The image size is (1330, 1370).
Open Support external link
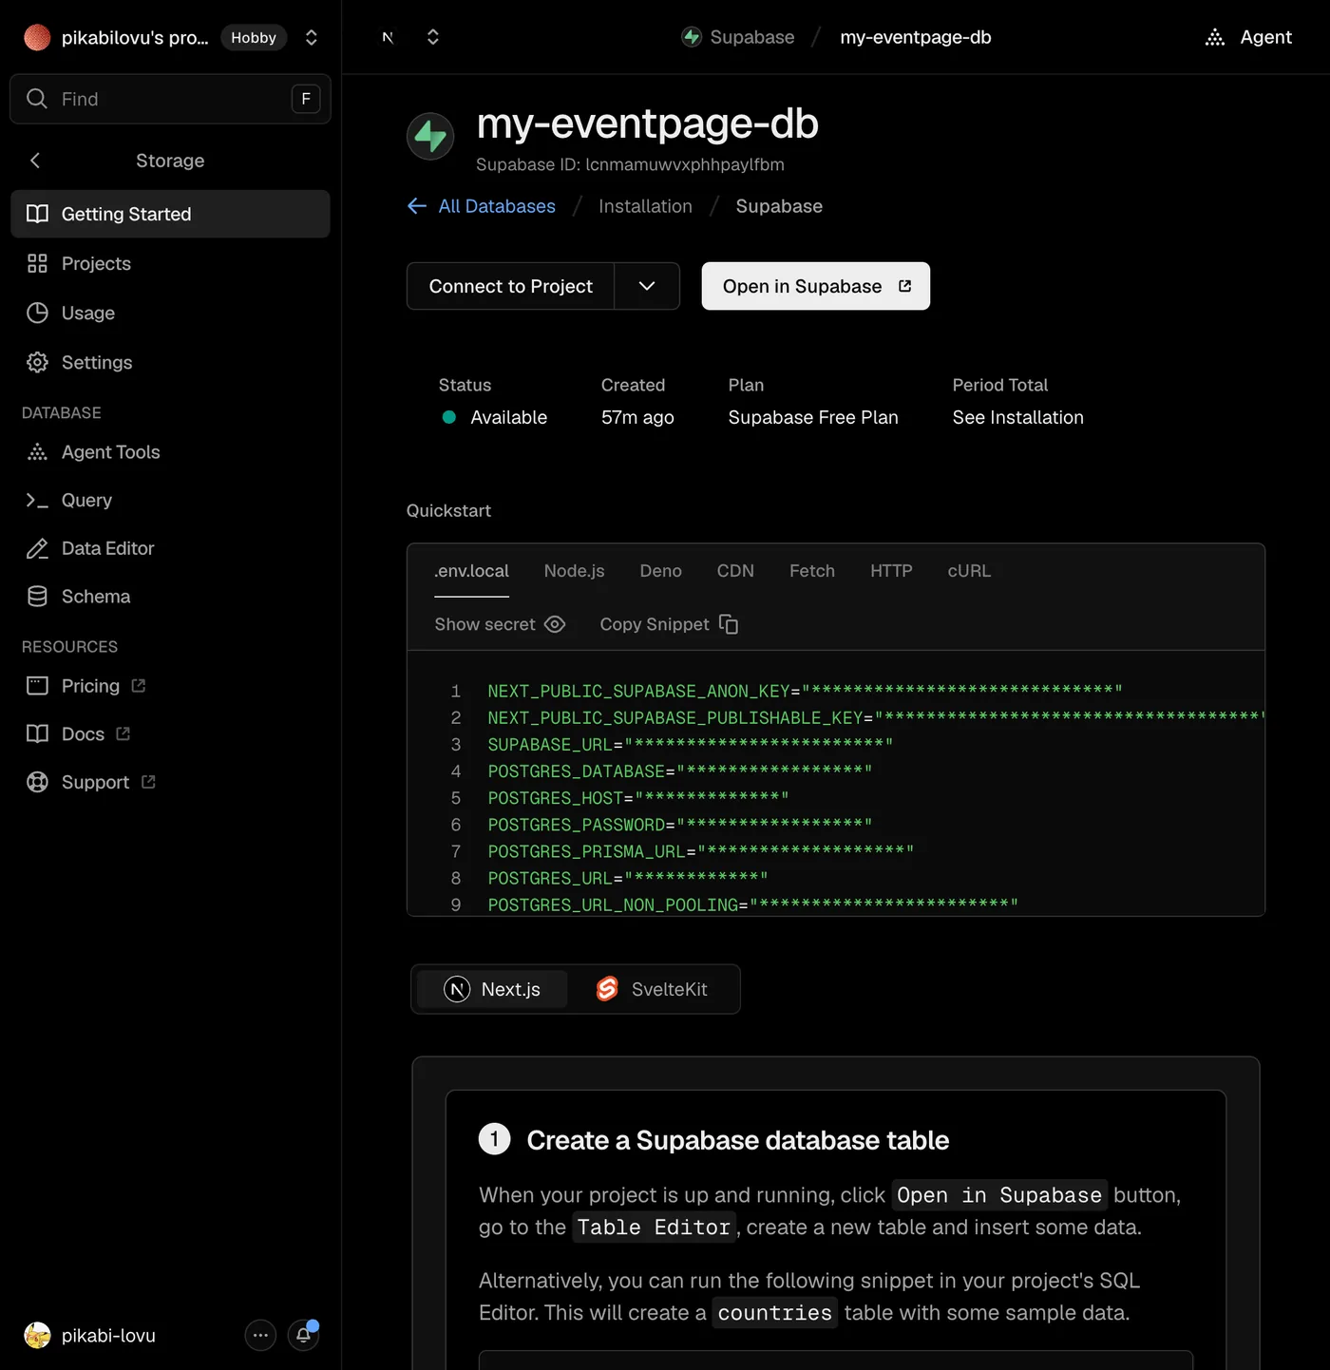click(170, 782)
